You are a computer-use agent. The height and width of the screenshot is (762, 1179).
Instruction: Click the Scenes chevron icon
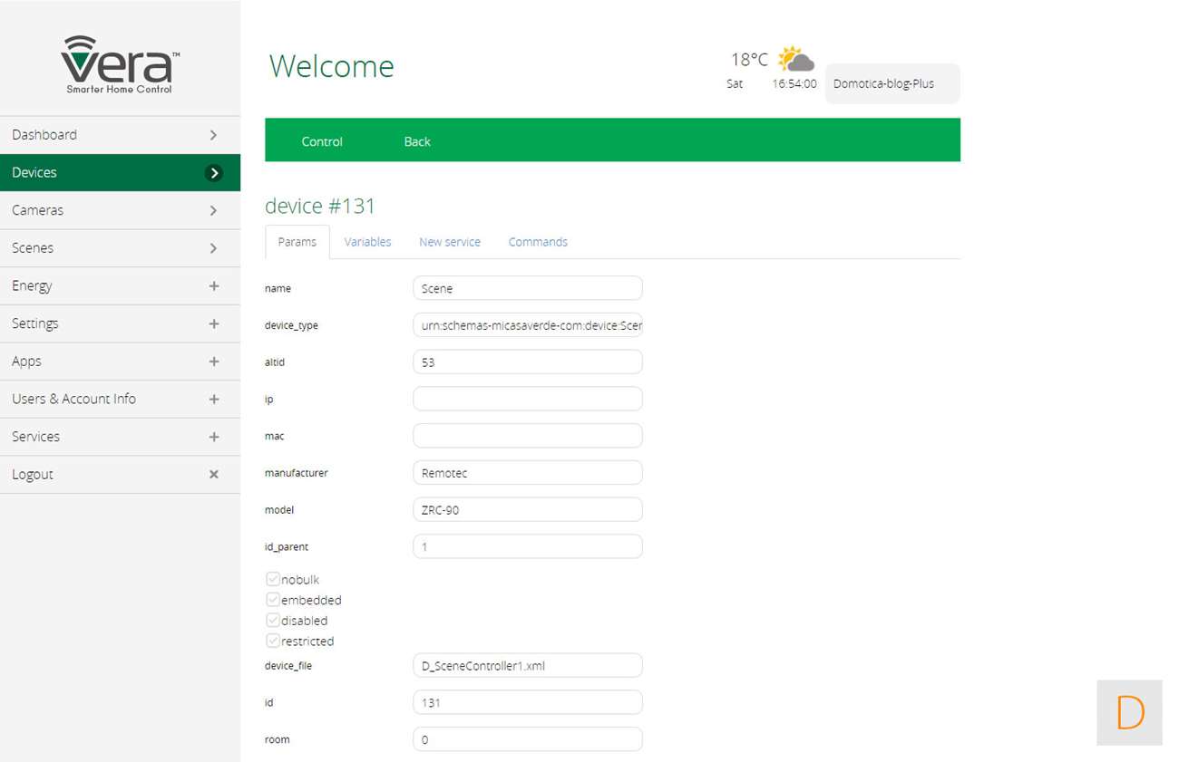pos(214,247)
